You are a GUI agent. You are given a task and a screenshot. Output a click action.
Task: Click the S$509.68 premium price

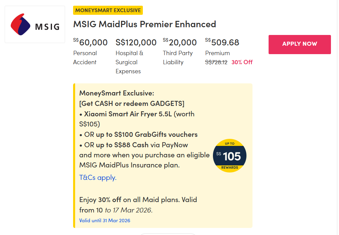coord(222,42)
